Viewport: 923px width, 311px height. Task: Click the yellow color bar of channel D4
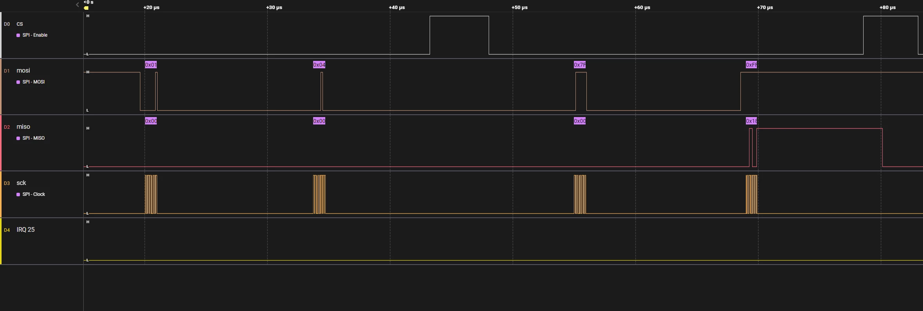coord(1,241)
